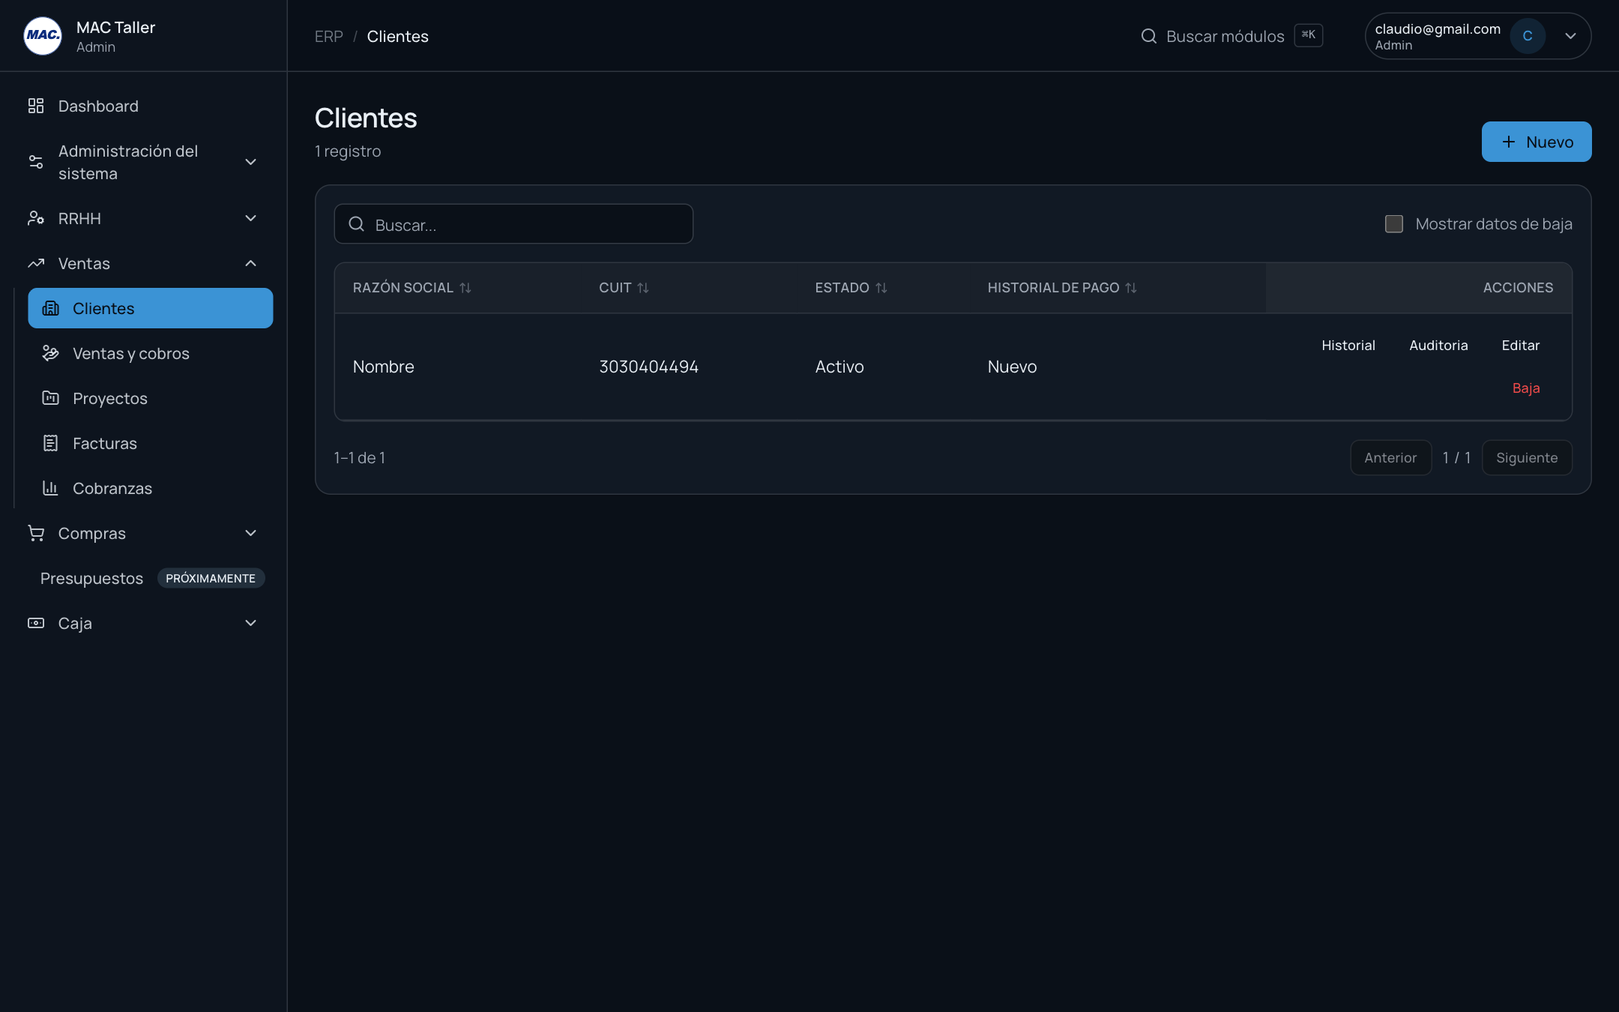Click the RRHH people icon
The width and height of the screenshot is (1619, 1012).
(36, 218)
